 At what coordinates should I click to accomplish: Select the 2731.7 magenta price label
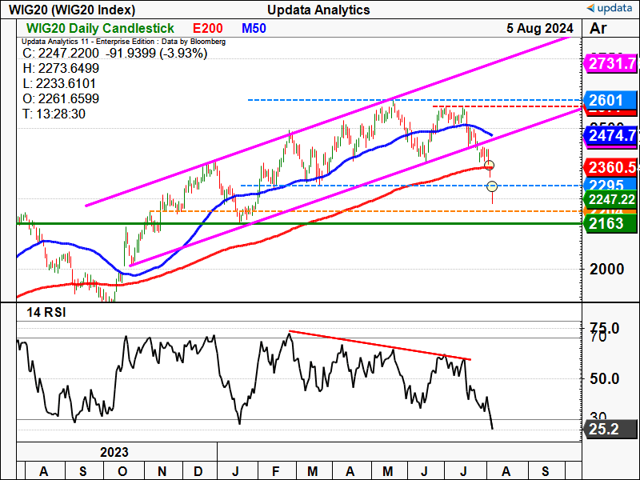coord(610,63)
